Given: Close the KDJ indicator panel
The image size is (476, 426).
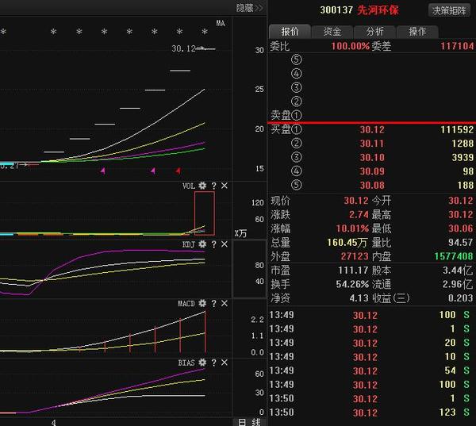Looking at the screenshot, I should tap(225, 244).
